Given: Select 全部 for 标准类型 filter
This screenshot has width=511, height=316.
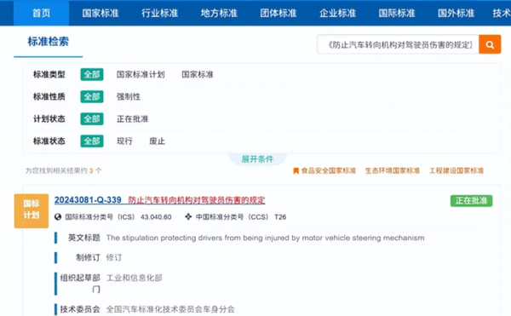Looking at the screenshot, I should click(x=92, y=74).
